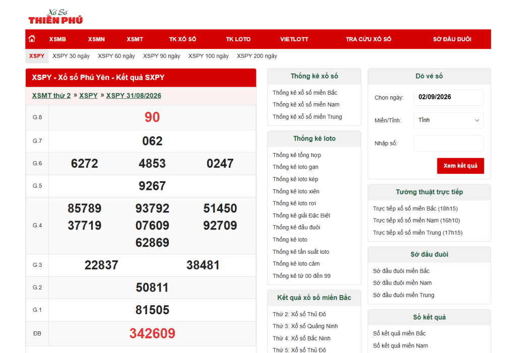Open Thứ 4: Xổ số Bắc Ninh link
The height and width of the screenshot is (353, 516).
tap(301, 338)
